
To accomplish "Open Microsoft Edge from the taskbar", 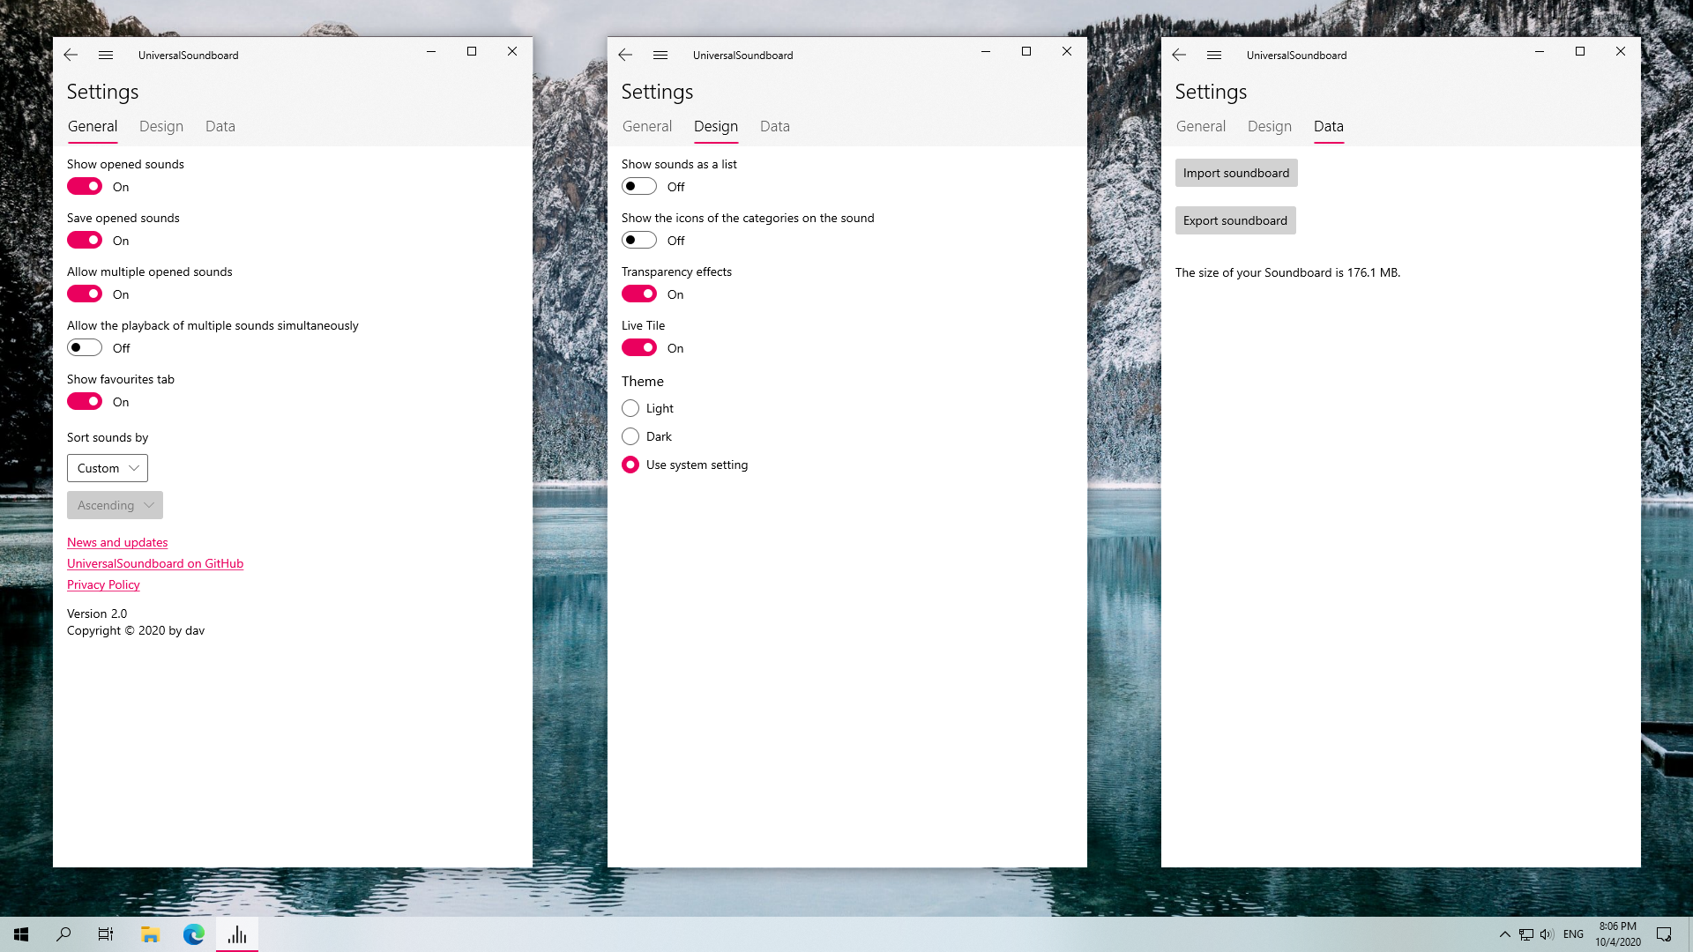I will pyautogui.click(x=193, y=934).
